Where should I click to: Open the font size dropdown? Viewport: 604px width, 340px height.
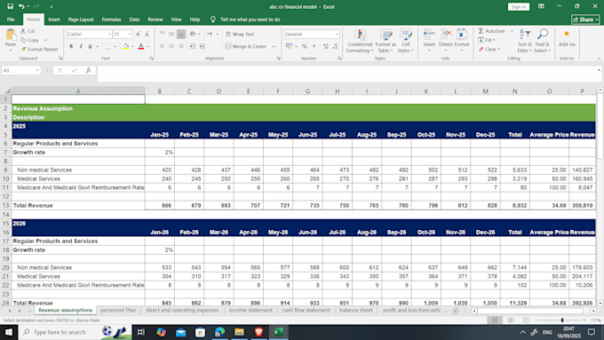point(130,35)
